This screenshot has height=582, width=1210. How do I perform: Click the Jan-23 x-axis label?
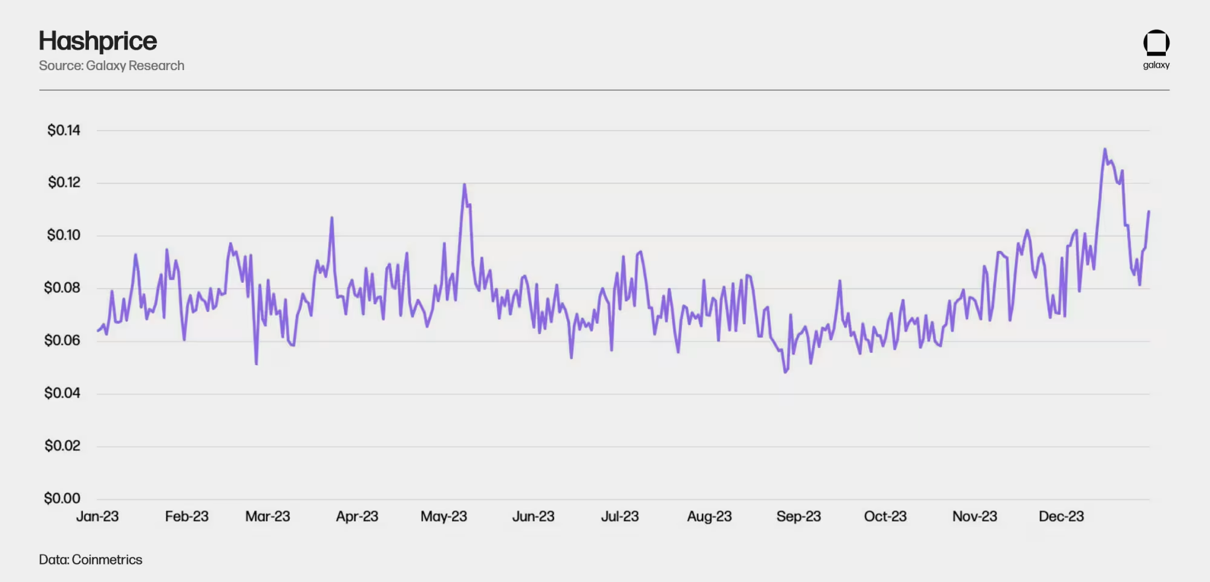[x=97, y=517]
